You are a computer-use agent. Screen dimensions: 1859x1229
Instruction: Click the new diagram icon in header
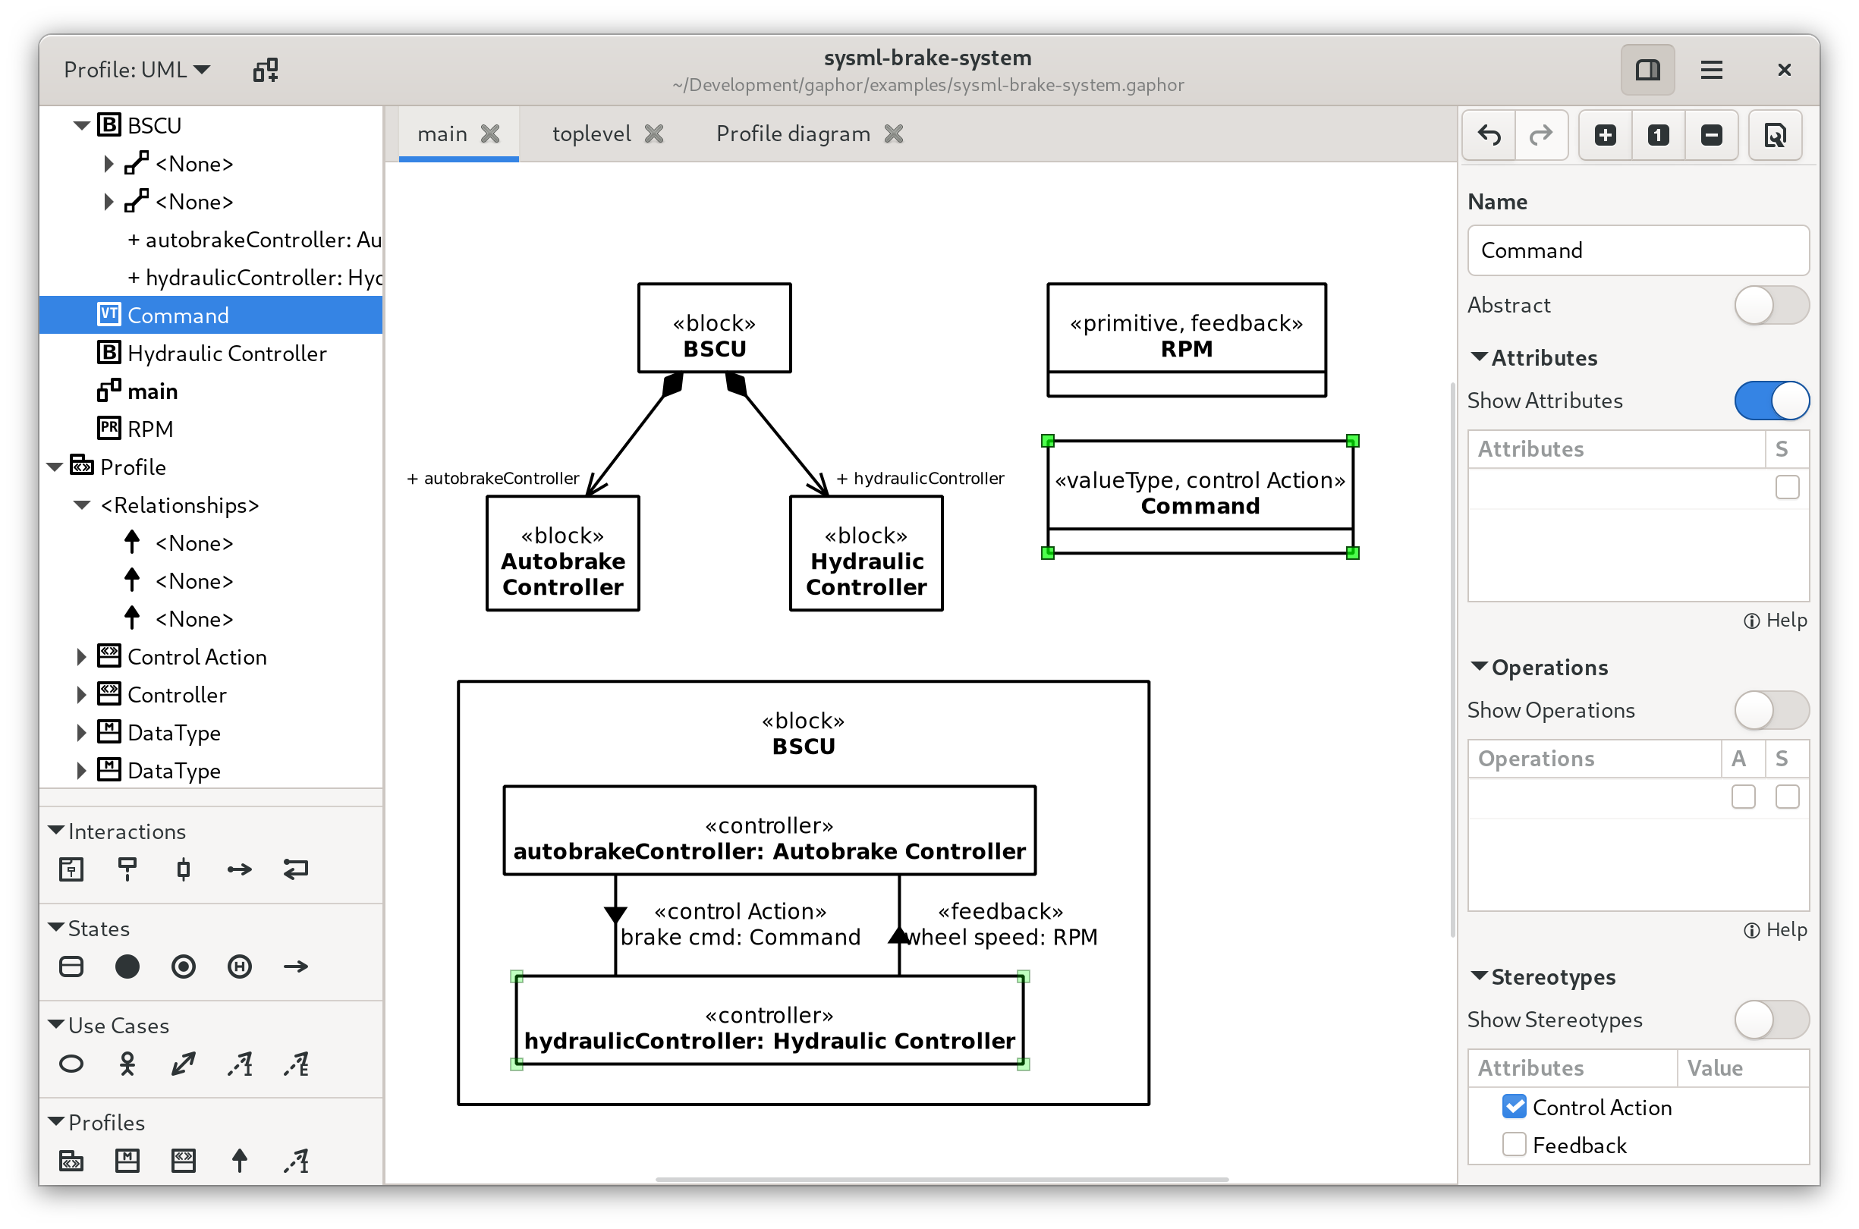click(266, 71)
